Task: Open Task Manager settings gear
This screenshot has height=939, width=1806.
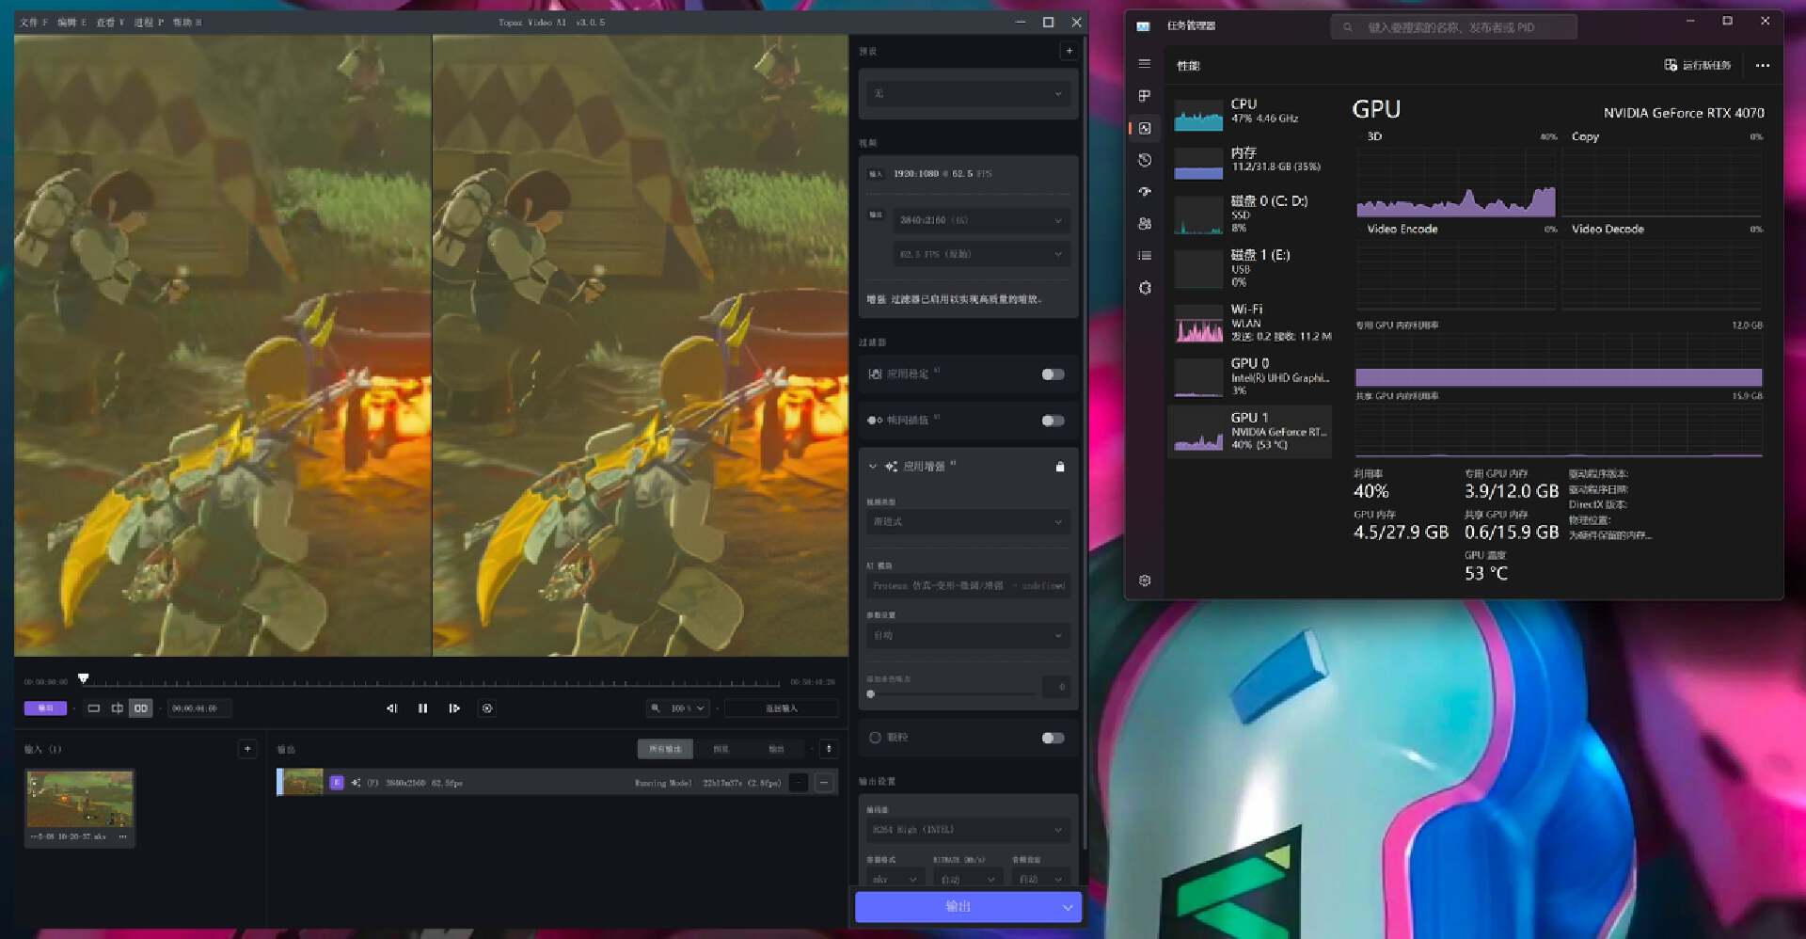Action: point(1144,581)
